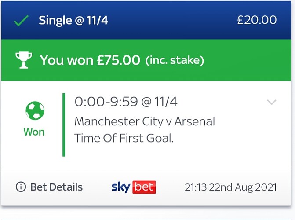The image size is (295, 220).
Task: Click the green checkmark icon in header
Action: (x=22, y=20)
